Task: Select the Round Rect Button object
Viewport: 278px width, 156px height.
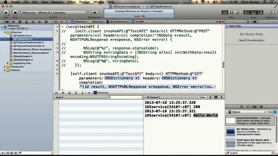Action: click(250, 120)
